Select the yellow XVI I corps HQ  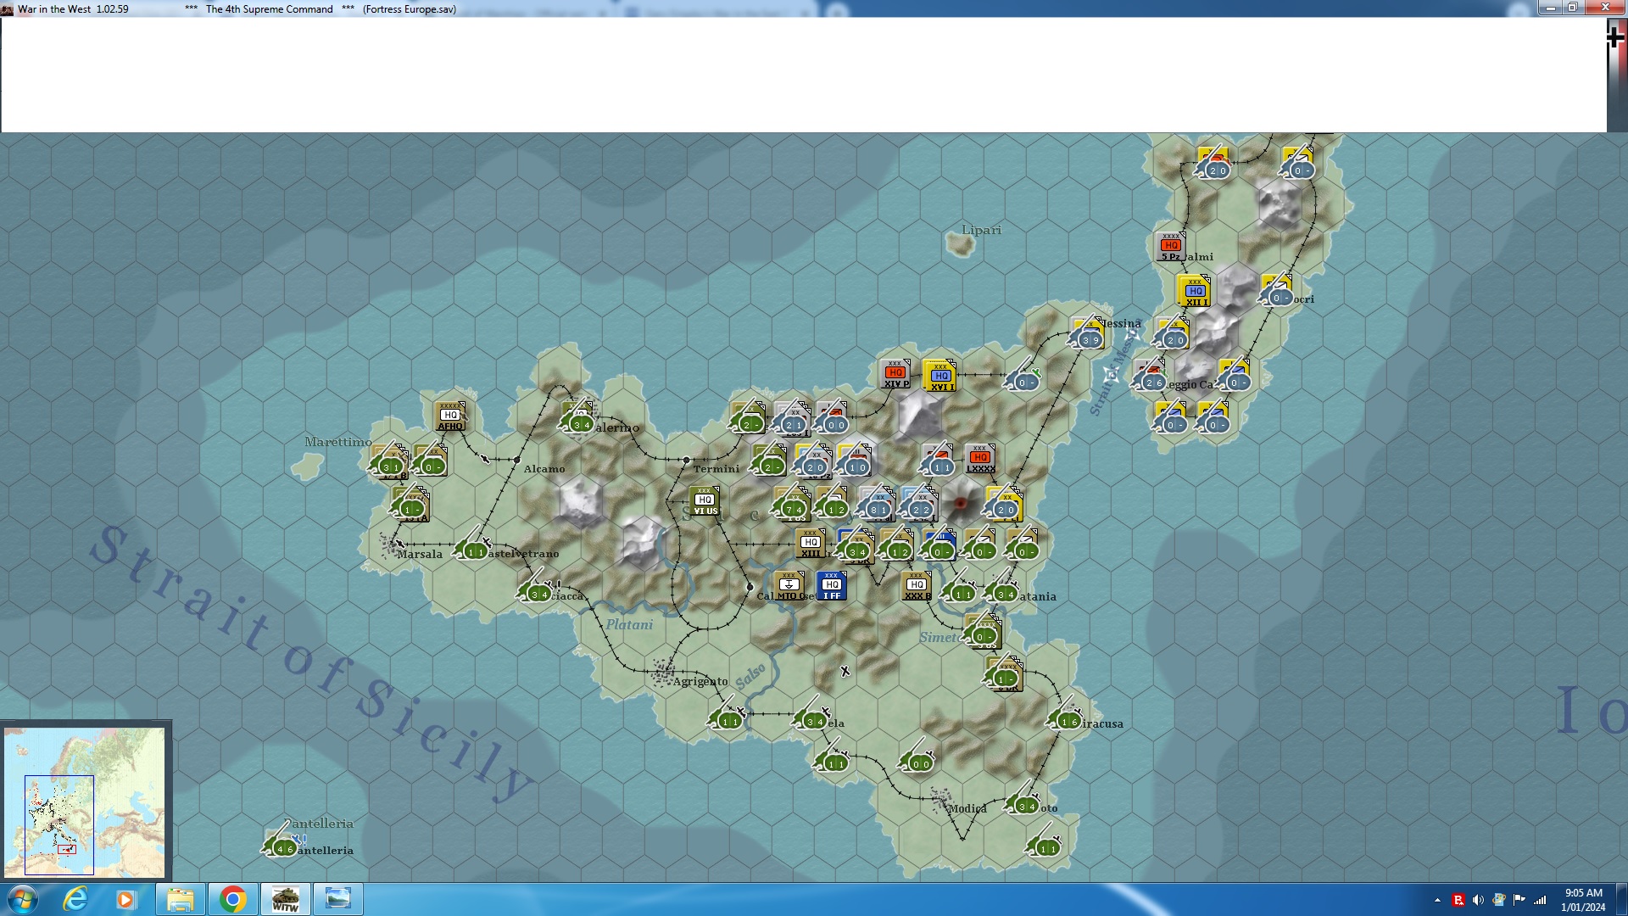click(940, 376)
